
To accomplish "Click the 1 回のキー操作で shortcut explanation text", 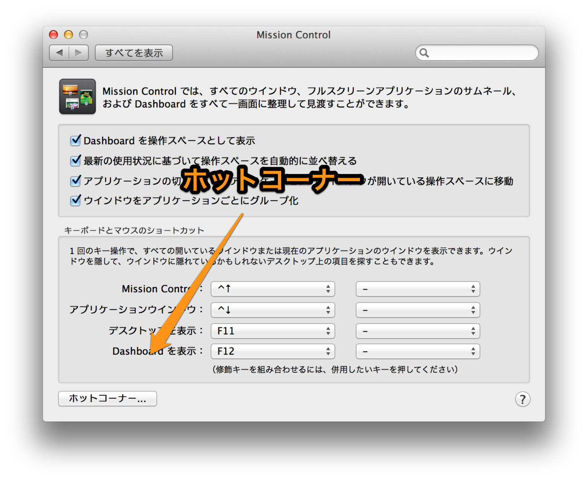I will pos(291,256).
